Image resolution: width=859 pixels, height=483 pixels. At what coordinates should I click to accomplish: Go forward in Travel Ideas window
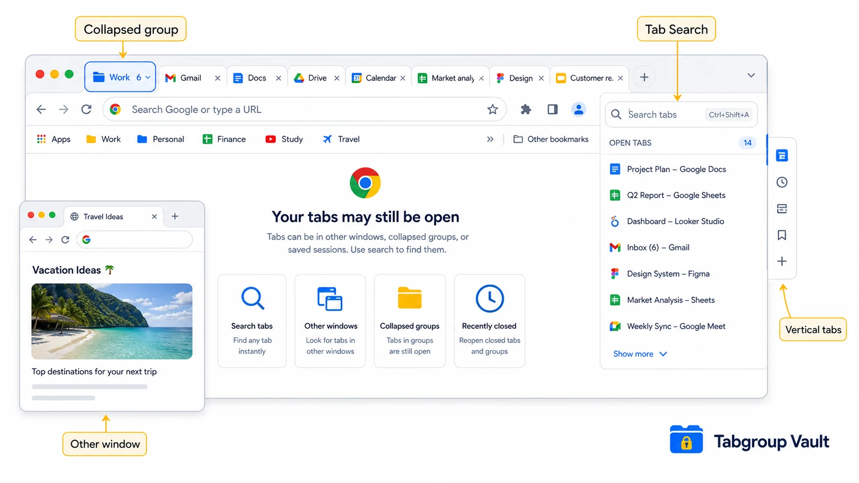point(49,240)
